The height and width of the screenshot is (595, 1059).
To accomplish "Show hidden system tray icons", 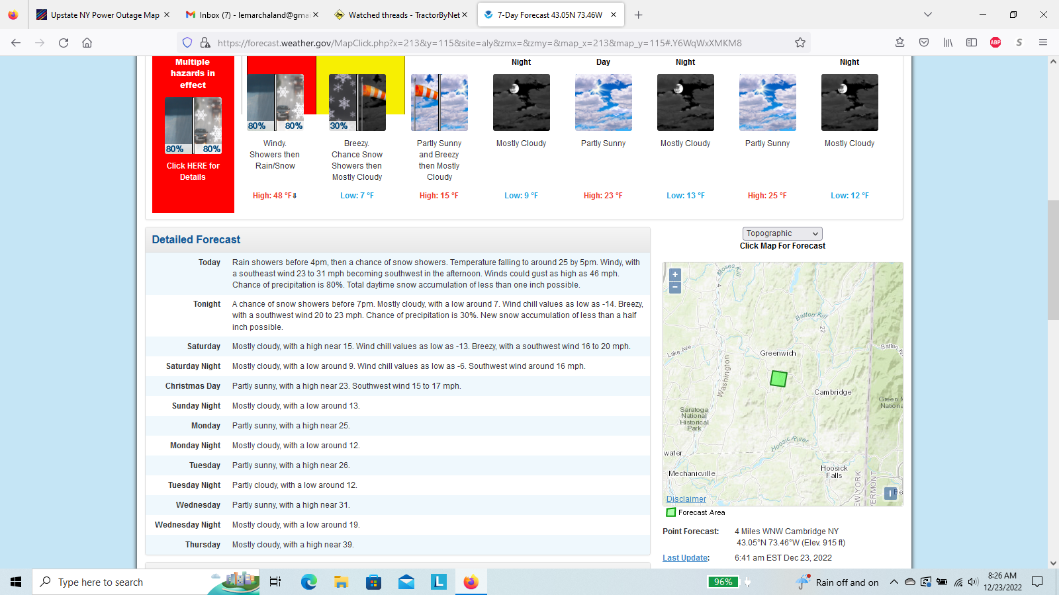I will (894, 582).
